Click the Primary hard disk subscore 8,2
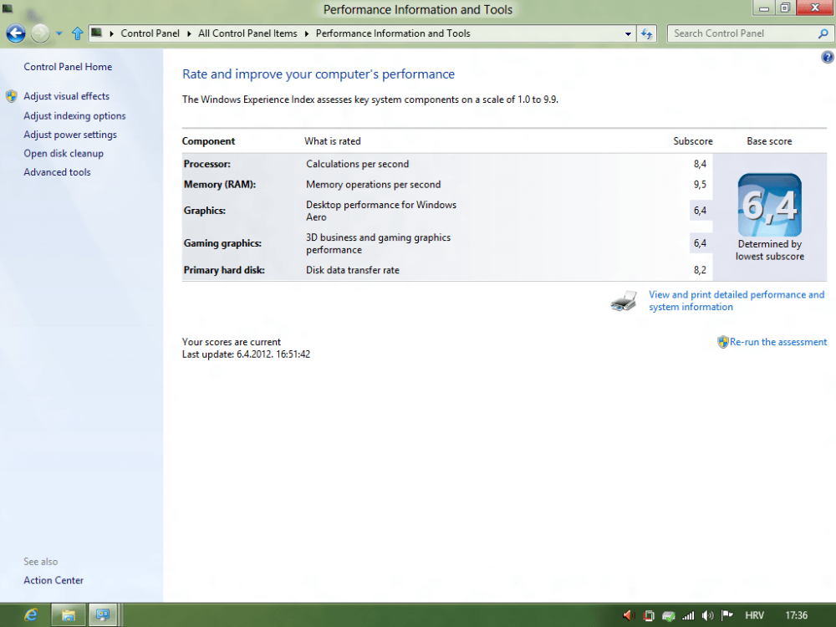Screen dimensions: 836x627 [x=700, y=270]
